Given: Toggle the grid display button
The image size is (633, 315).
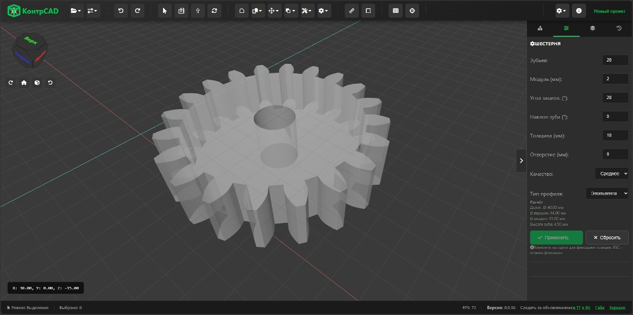Looking at the screenshot, I should point(396,11).
